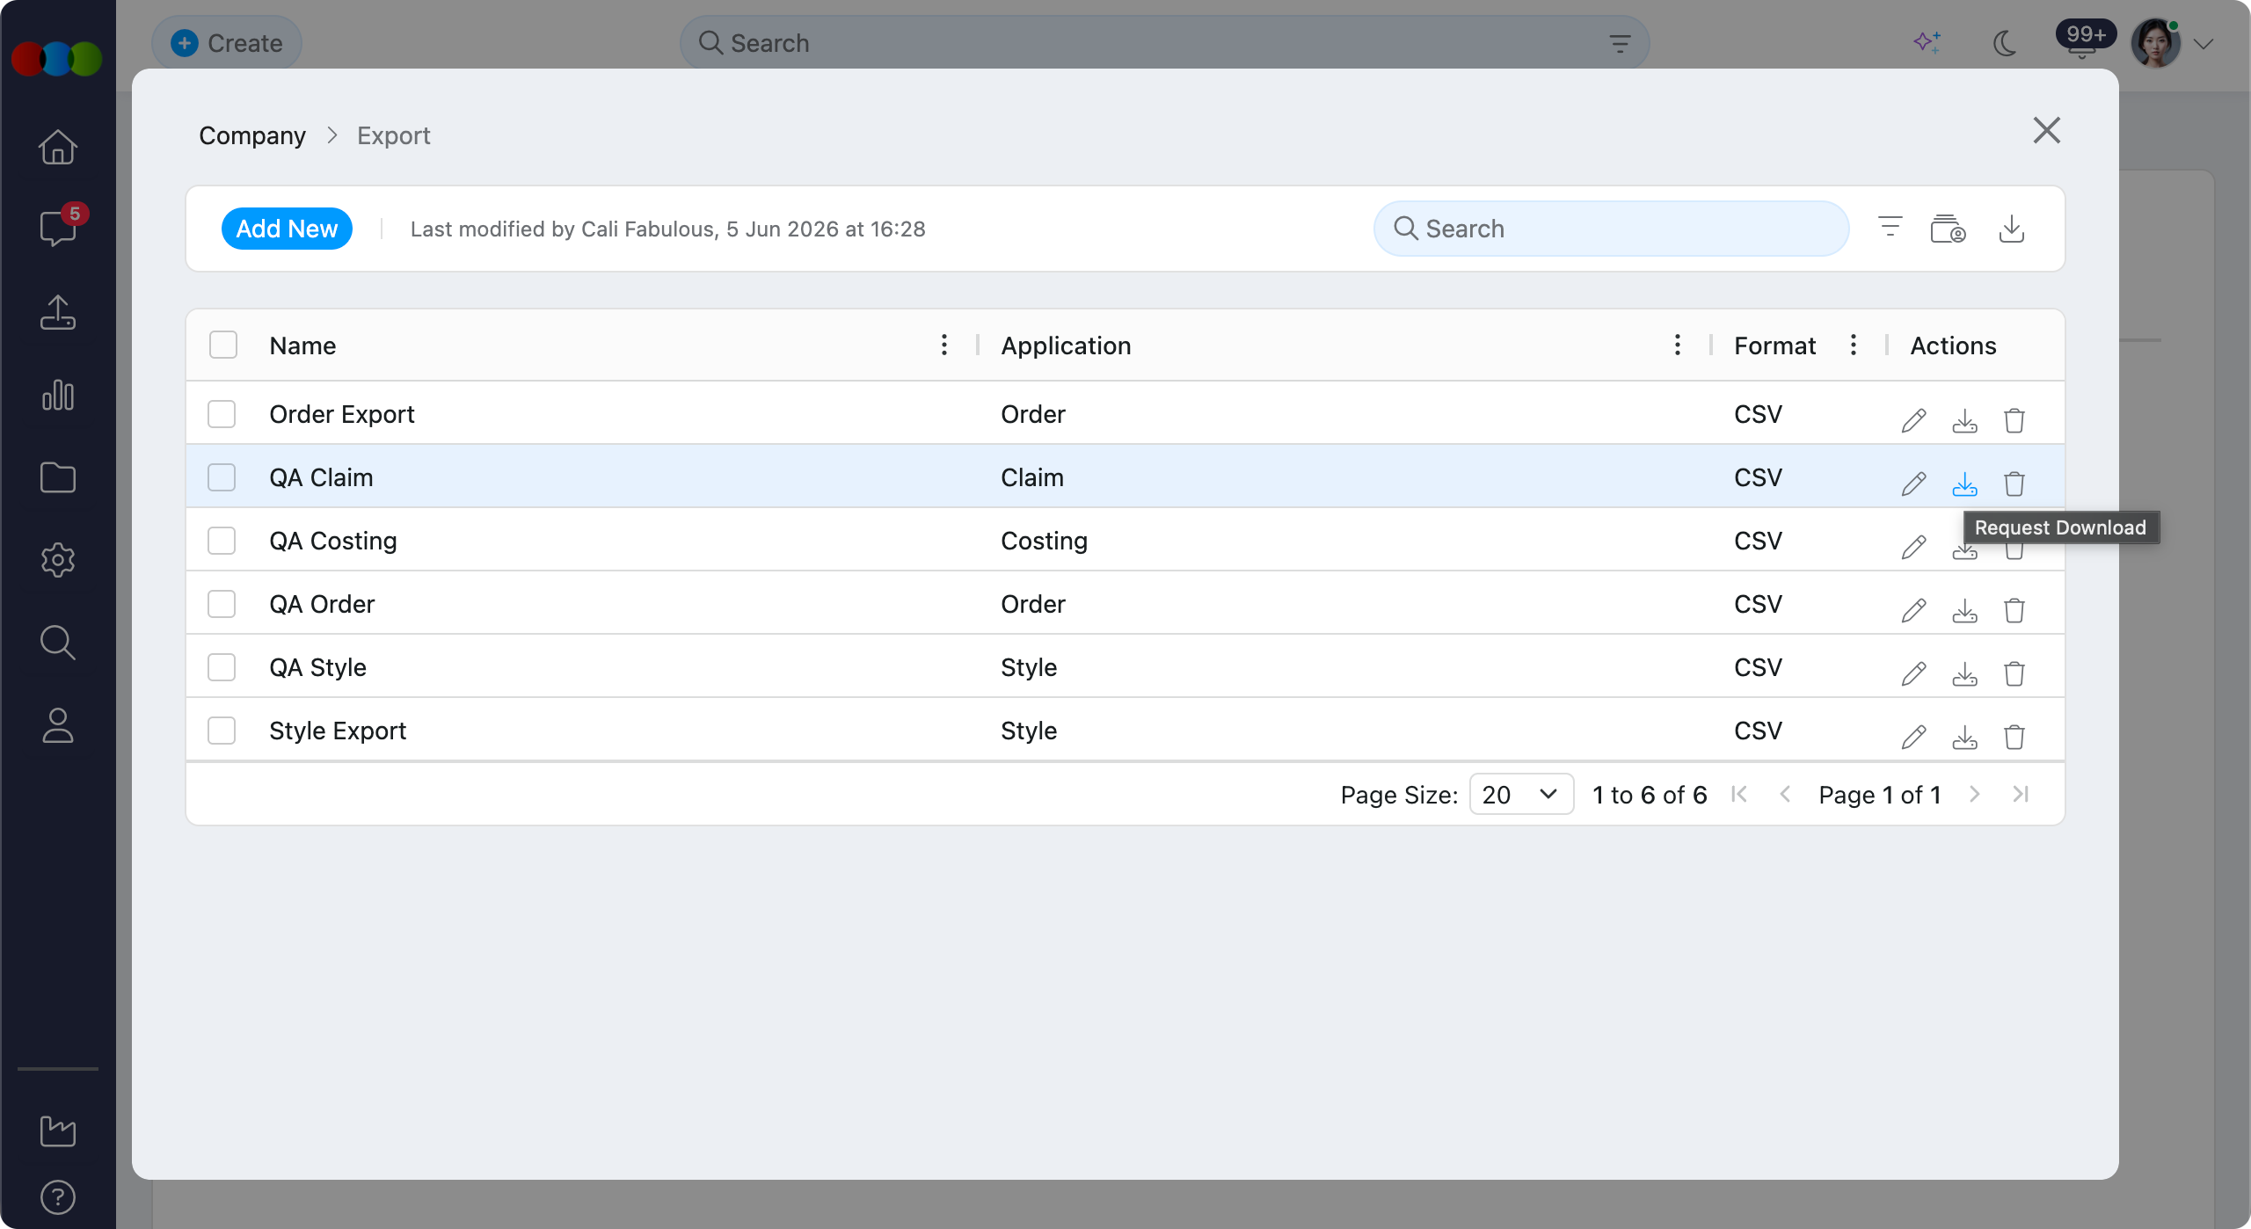2251x1229 pixels.
Task: Click the toolbar download icon
Action: coord(2012,229)
